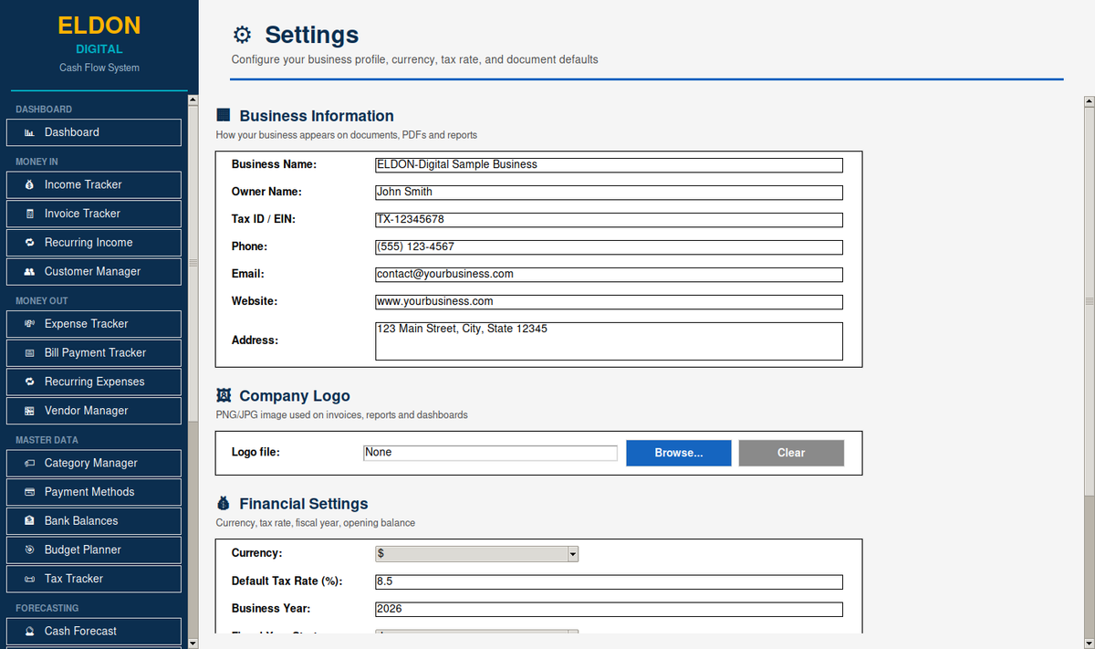This screenshot has width=1095, height=649.
Task: Go to Income Tracker
Action: click(x=94, y=184)
